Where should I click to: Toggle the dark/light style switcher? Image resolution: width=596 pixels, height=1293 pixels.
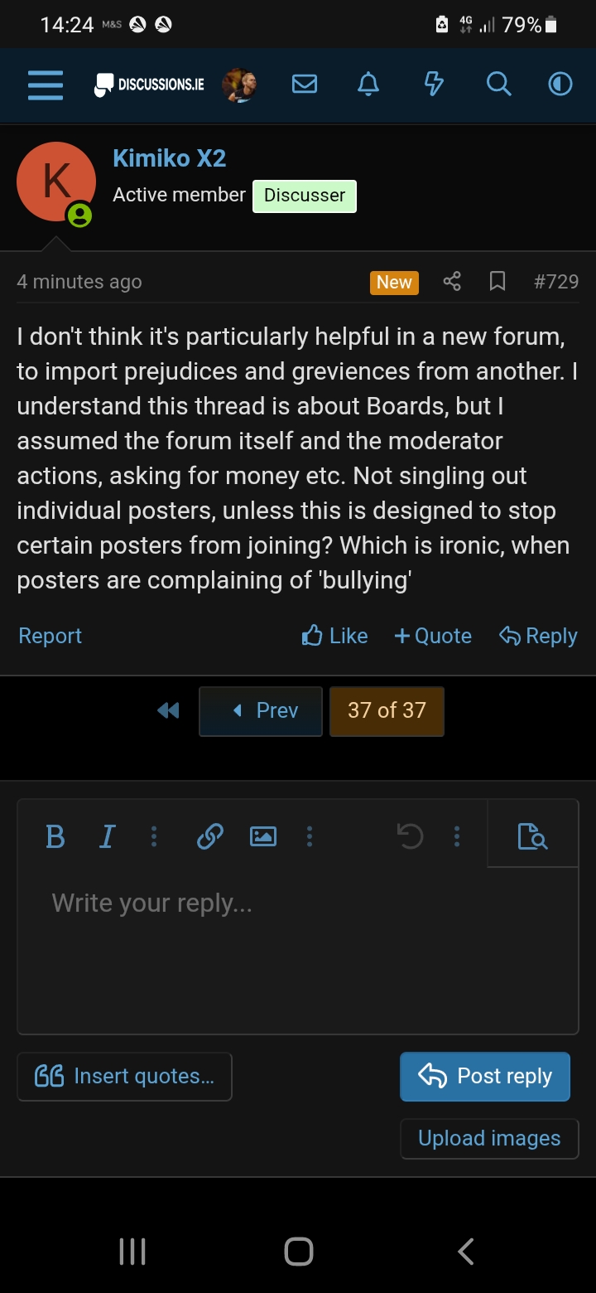560,85
